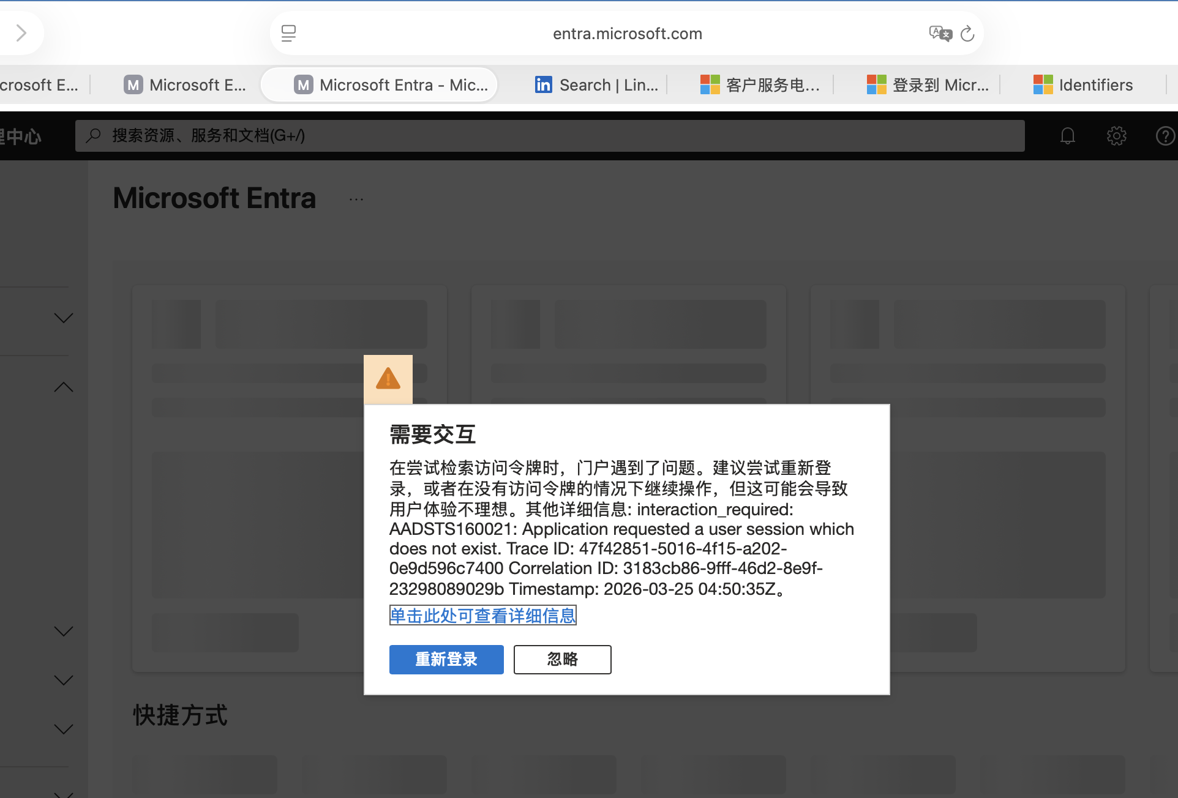Click the 重新登录 button
The height and width of the screenshot is (798, 1178).
pyautogui.click(x=446, y=660)
